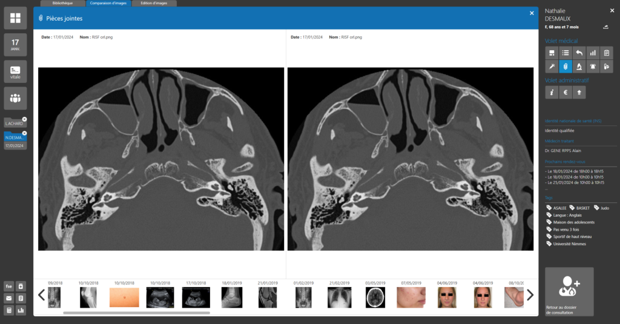Open the pills medication icon
The image size is (620, 324).
point(607,67)
